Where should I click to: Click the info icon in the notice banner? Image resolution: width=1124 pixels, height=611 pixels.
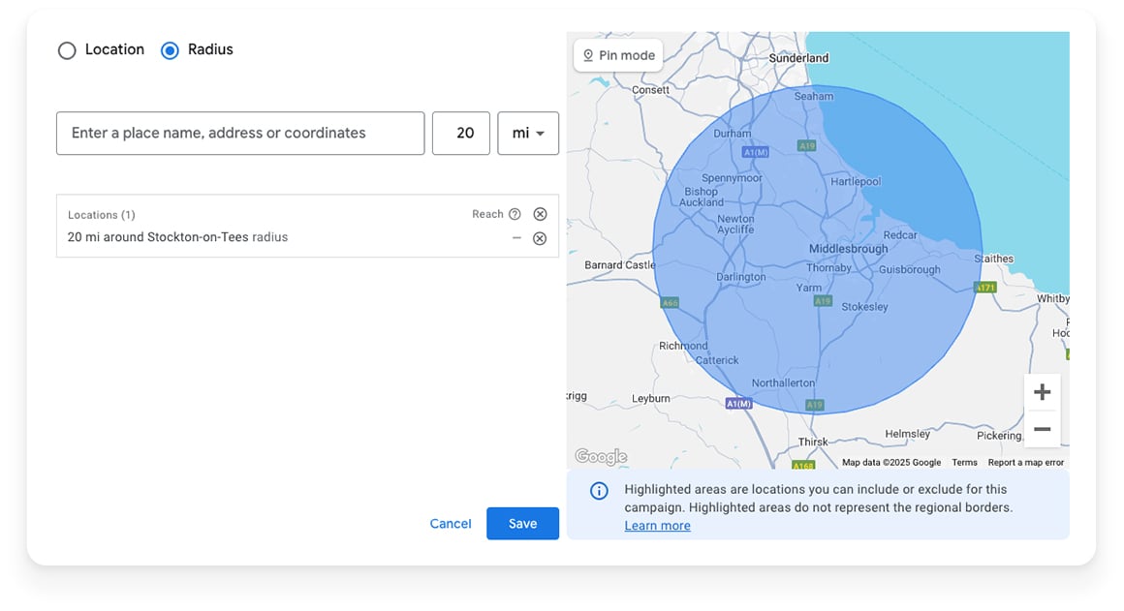pyautogui.click(x=599, y=491)
